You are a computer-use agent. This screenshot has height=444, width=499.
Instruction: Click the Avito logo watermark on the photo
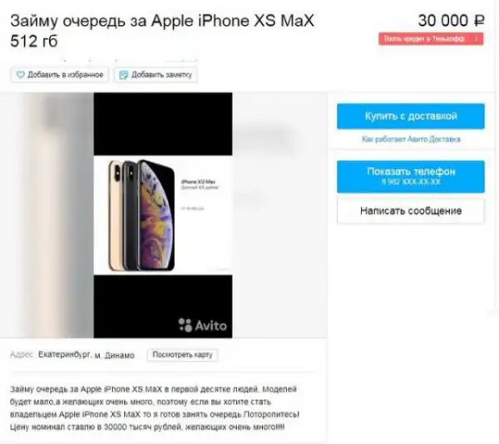tap(202, 325)
